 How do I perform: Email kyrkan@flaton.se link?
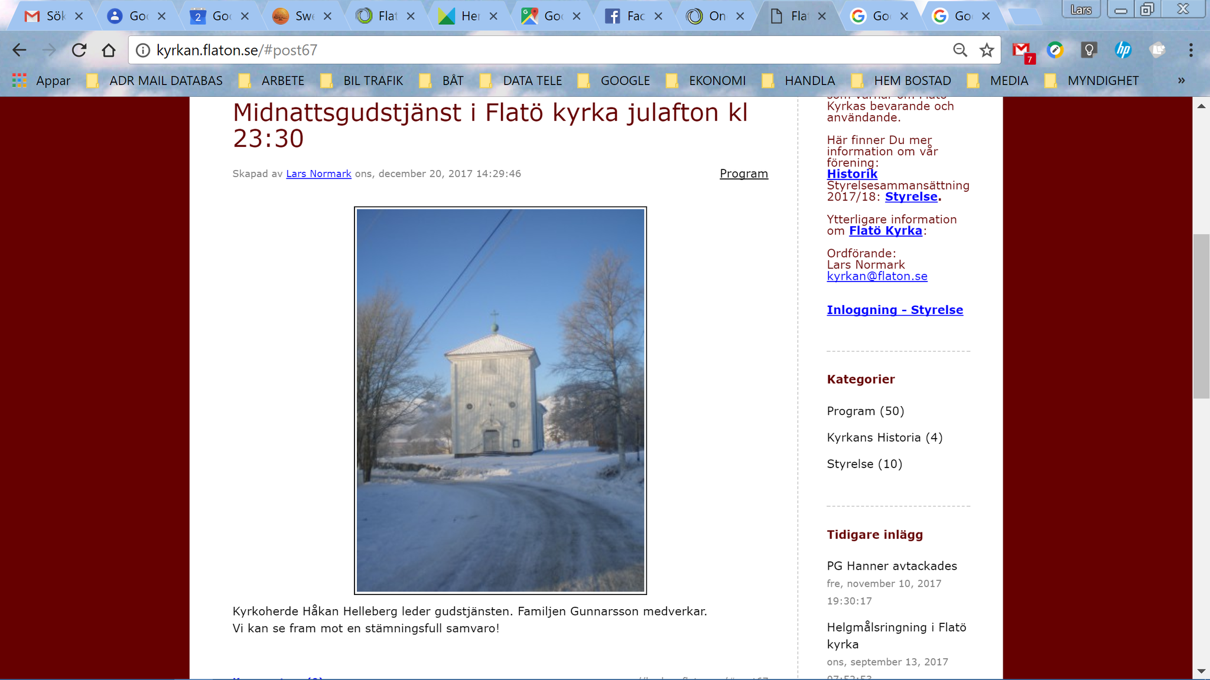(x=877, y=276)
